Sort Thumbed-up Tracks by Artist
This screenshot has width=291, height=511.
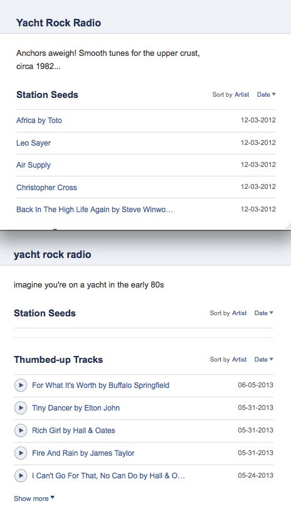click(239, 360)
